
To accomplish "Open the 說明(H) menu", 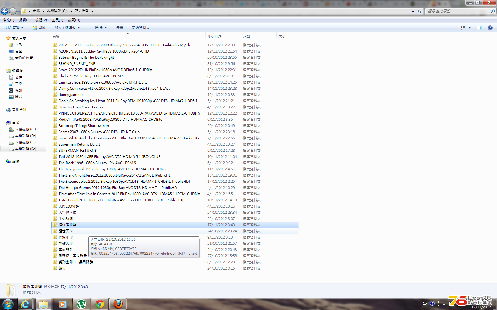I will 74,20.
